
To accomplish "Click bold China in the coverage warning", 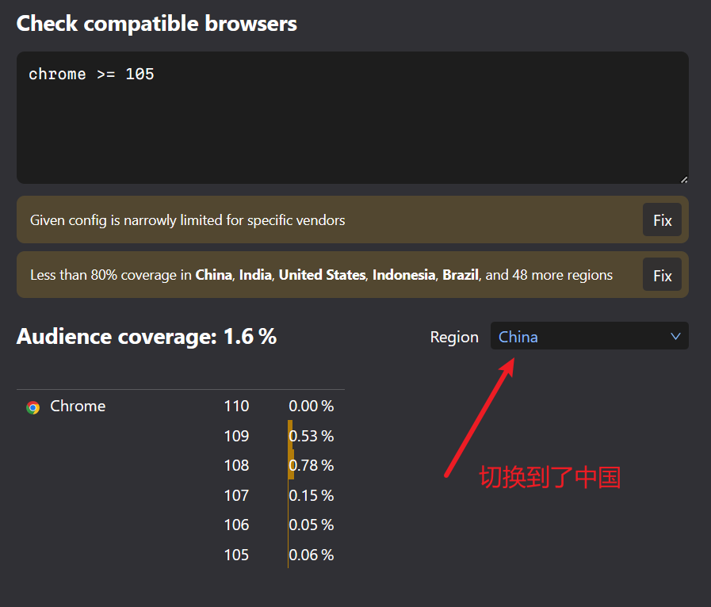I will tap(213, 275).
